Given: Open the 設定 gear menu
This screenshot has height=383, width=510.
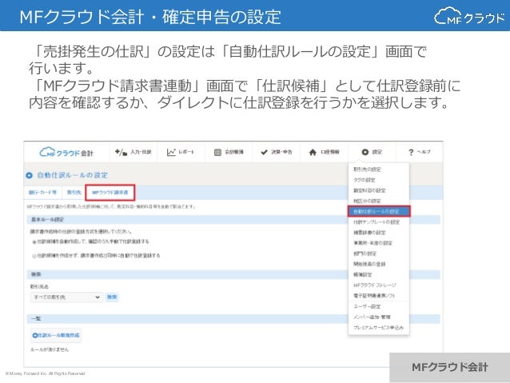Looking at the screenshot, I should [372, 152].
